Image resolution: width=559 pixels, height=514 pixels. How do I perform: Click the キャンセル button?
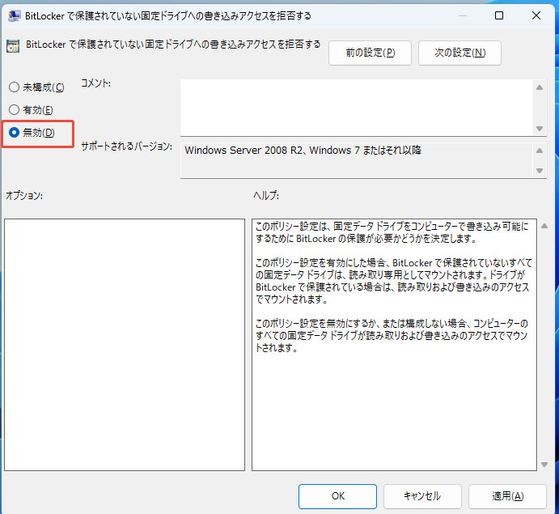click(422, 496)
